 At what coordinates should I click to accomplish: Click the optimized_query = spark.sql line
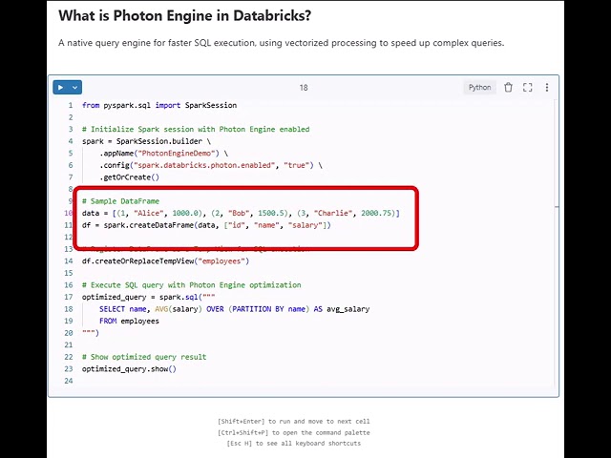tap(149, 297)
